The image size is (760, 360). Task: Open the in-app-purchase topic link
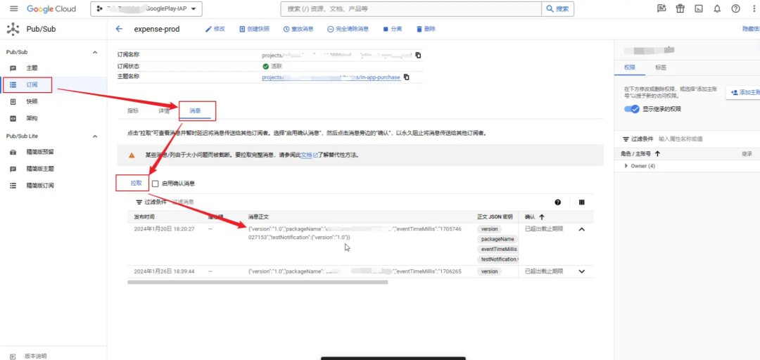[331, 77]
